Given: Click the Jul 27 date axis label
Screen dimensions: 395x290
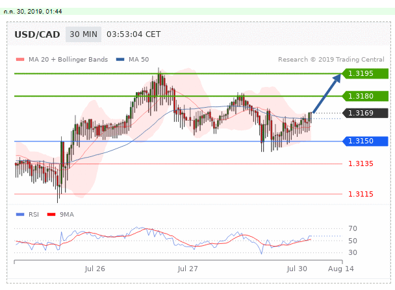Looking at the screenshot, I should click(188, 269).
